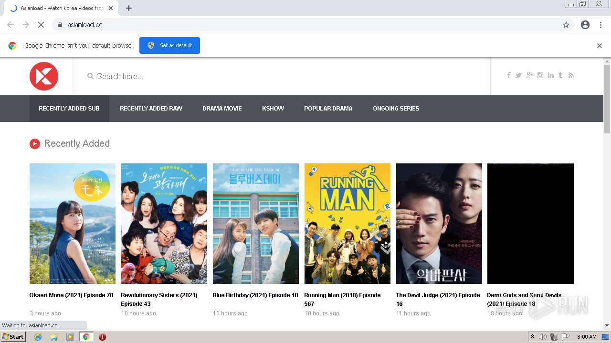
Task: Go back to the previous page
Action: pyautogui.click(x=11, y=25)
